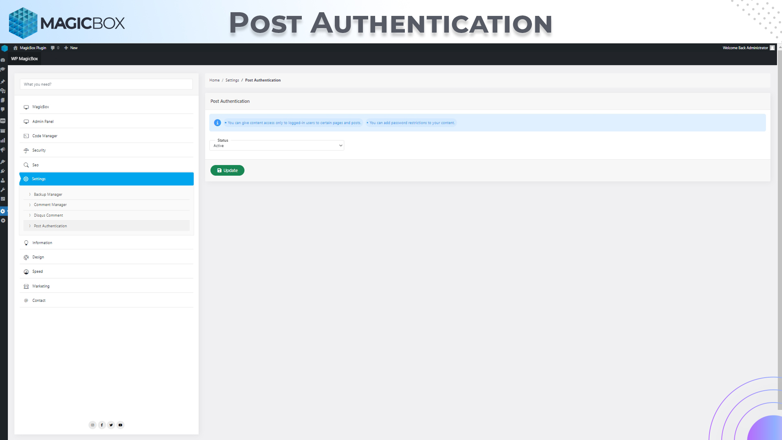Open the Comments bubble icon in WP sidebar
782x440 pixels.
coord(3,110)
